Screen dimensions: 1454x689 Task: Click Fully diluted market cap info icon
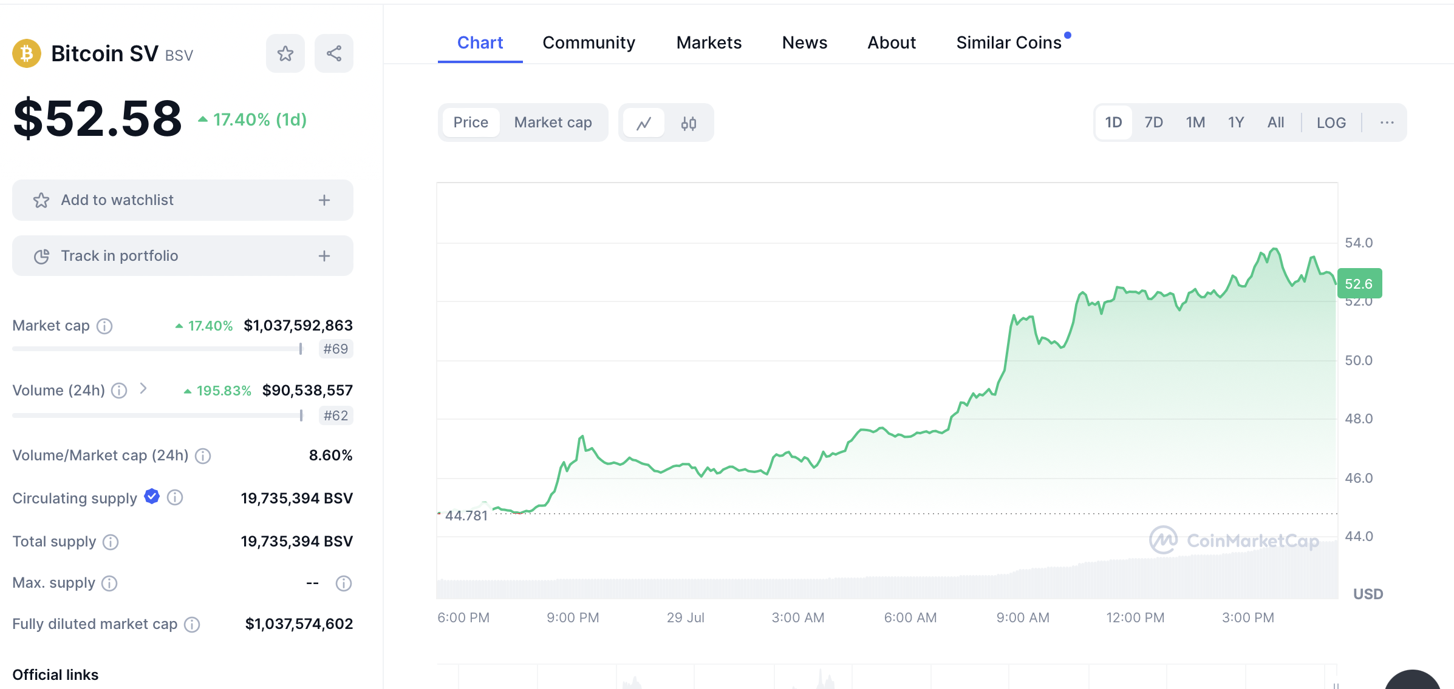192,625
